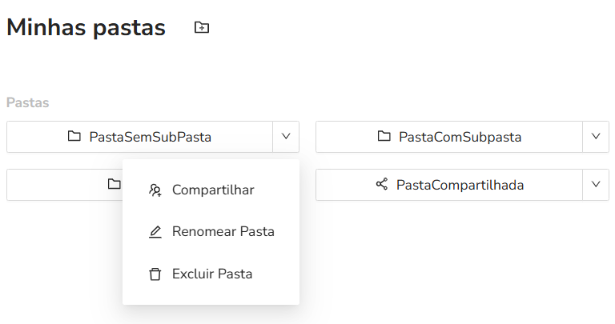Select Compartilhar from the folder menu
The image size is (615, 324).
pyautogui.click(x=213, y=190)
